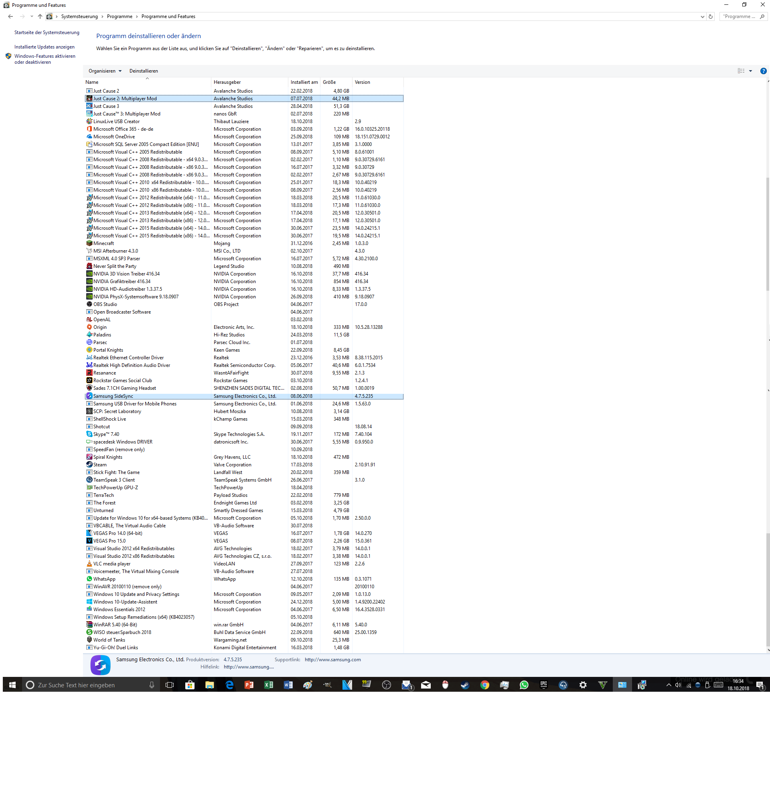The image size is (770, 802).
Task: Click the taskbar search box
Action: pyautogui.click(x=91, y=685)
